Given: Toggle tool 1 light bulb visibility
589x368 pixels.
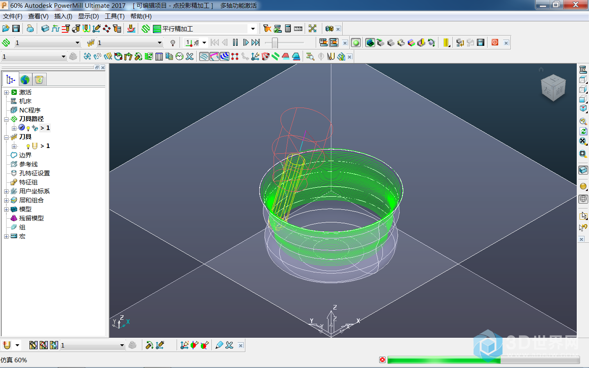Looking at the screenshot, I should click(28, 146).
